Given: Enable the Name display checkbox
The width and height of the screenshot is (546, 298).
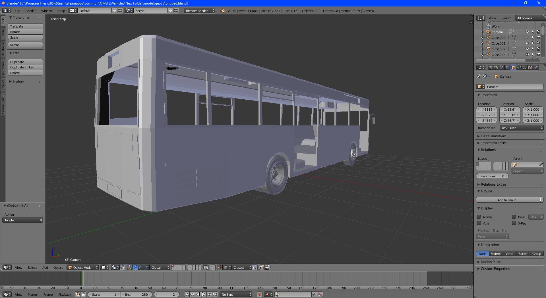Looking at the screenshot, I should point(479,217).
